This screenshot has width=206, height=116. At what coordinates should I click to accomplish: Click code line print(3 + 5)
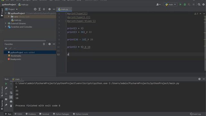pyautogui.click(x=75, y=28)
